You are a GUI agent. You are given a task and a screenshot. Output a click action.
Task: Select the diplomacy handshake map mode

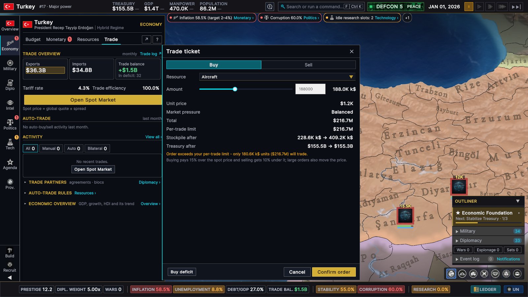[495, 273]
